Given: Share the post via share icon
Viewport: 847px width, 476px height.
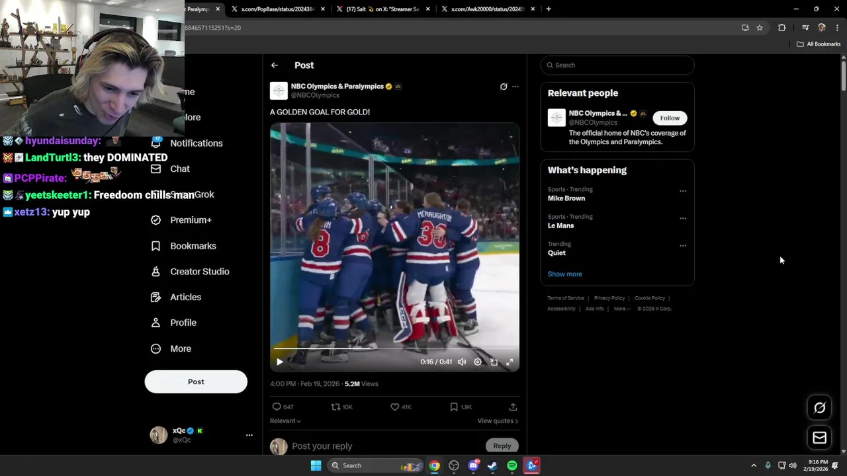Looking at the screenshot, I should 513,407.
